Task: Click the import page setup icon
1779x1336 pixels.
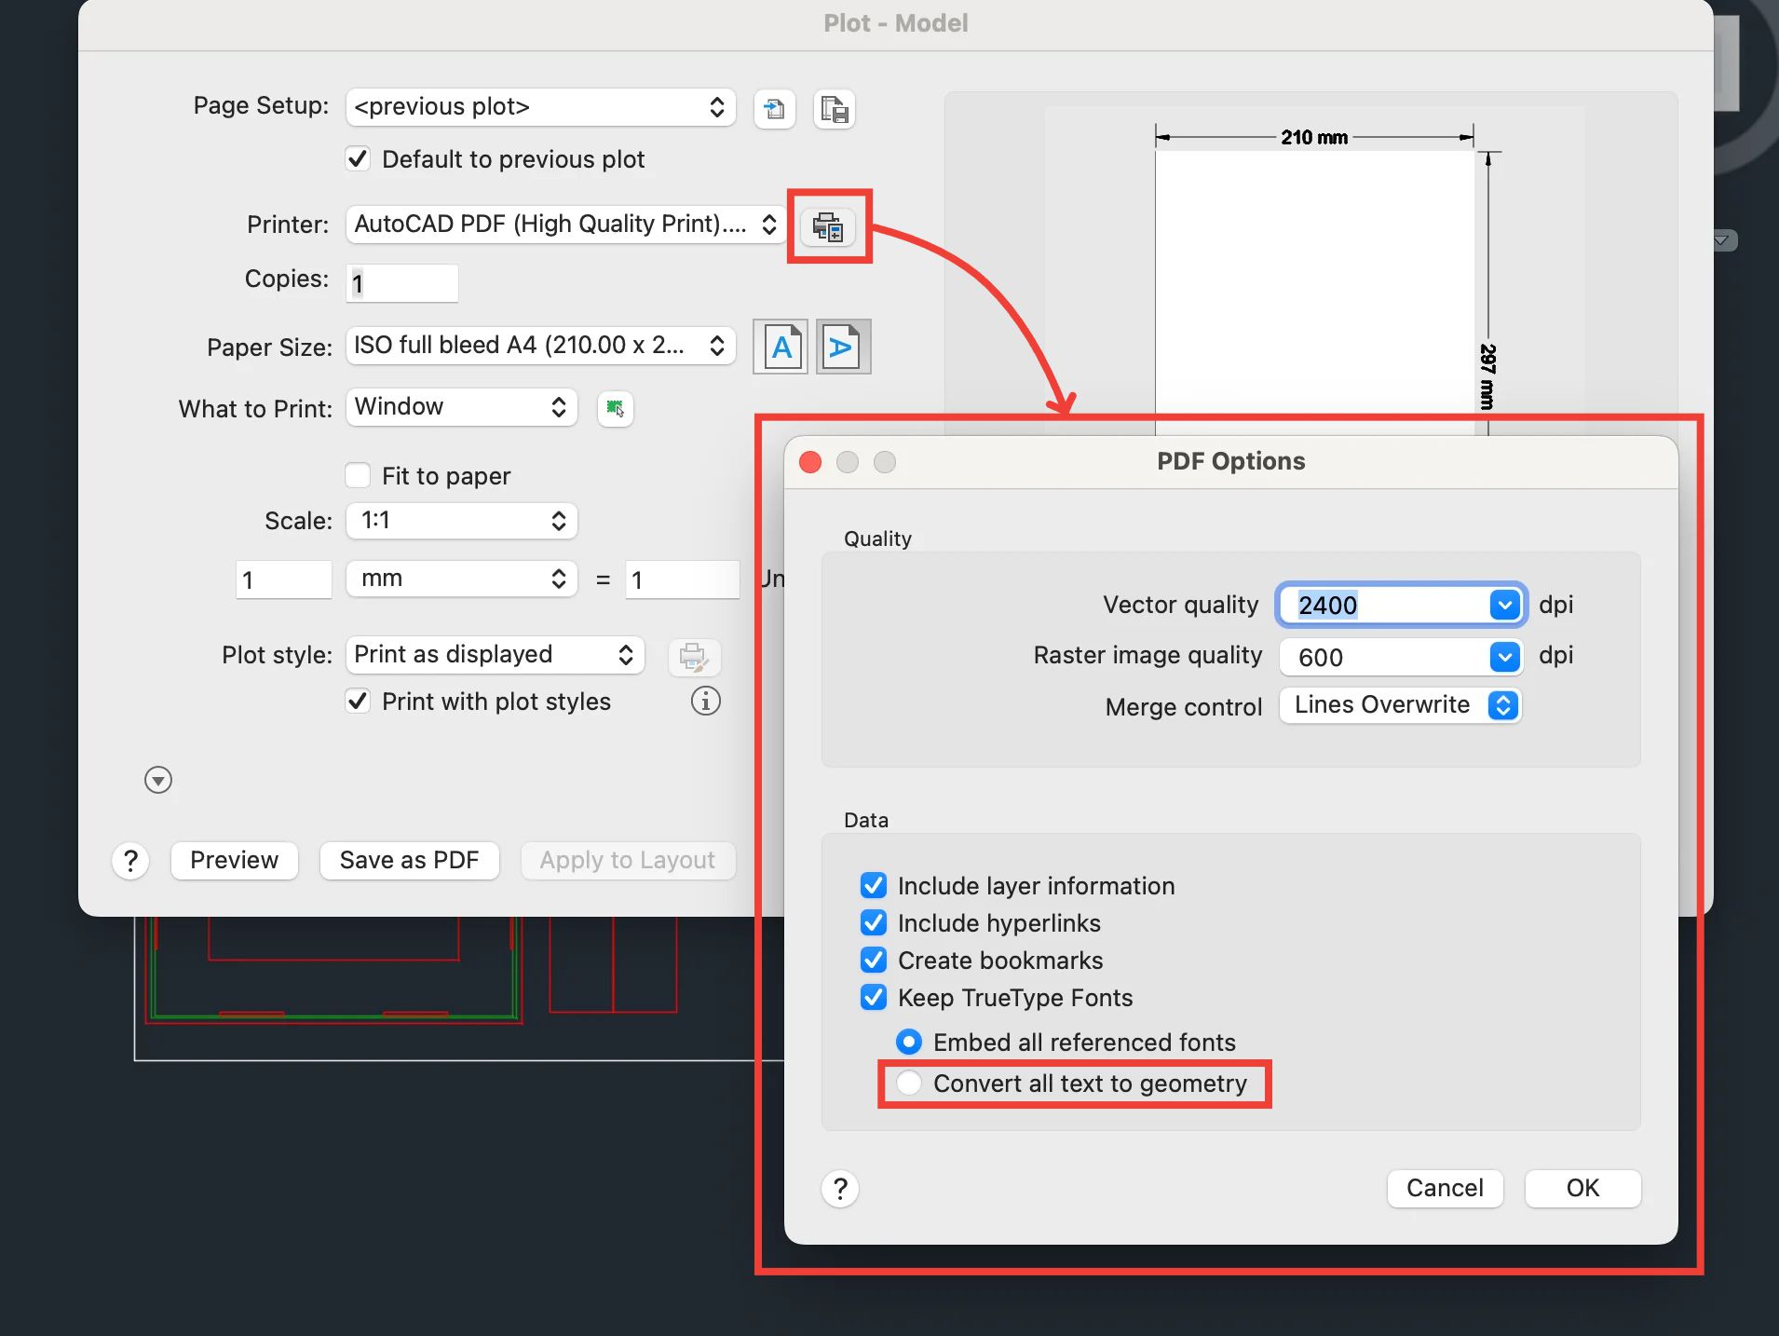Action: coord(774,109)
